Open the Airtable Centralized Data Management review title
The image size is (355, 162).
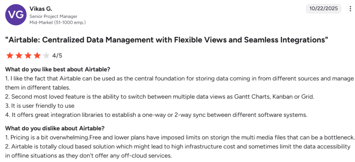pyautogui.click(x=167, y=40)
